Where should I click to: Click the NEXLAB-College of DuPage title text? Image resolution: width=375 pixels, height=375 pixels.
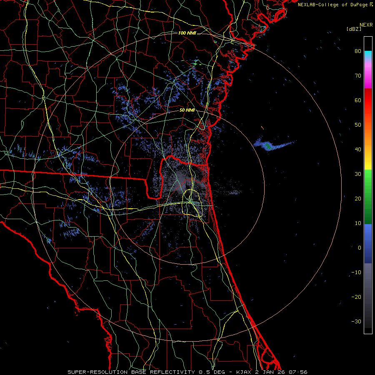[x=335, y=5]
